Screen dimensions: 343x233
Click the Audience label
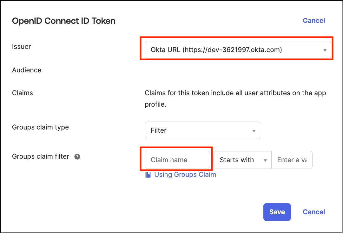coord(27,70)
